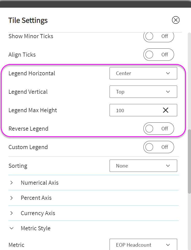191x250 pixels.
Task: Click the Numerical Axis chevron icon
Action: pos(12,183)
